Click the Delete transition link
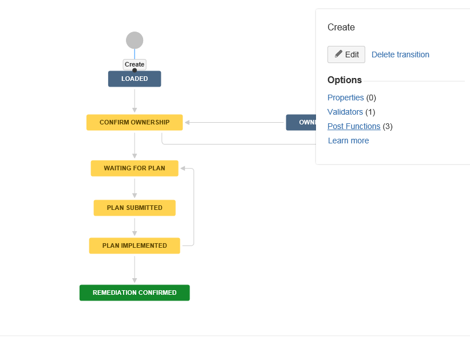470x351 pixels. tap(400, 54)
